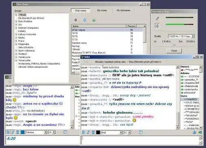Click the blue person icon in Seks toolbar
Image resolution: width=206 pixels, height=148 pixels.
(x=195, y=132)
